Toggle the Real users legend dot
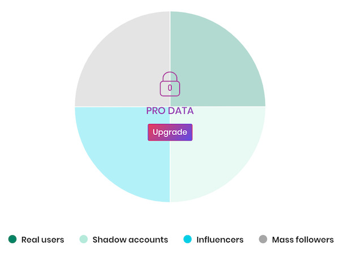 pos(12,239)
